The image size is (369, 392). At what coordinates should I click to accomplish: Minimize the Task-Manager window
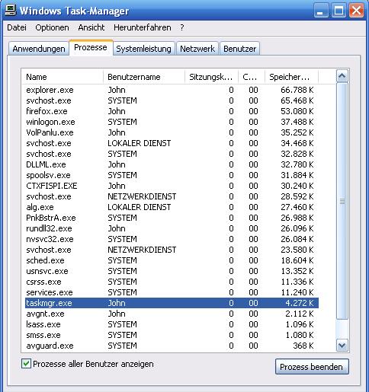(321, 11)
